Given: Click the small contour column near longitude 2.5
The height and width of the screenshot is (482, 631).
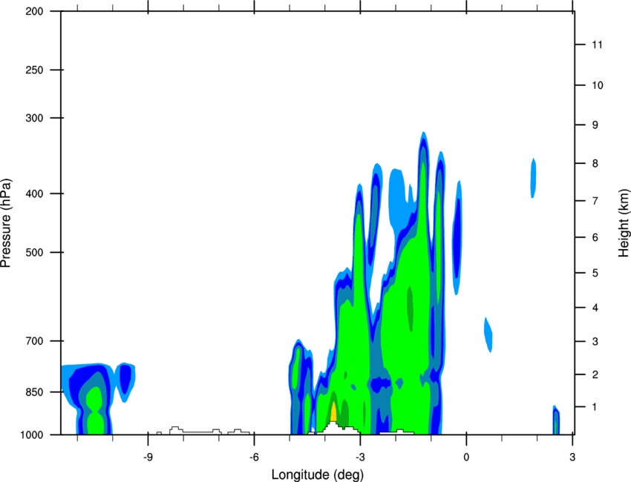Looking at the screenshot, I should pos(556,420).
